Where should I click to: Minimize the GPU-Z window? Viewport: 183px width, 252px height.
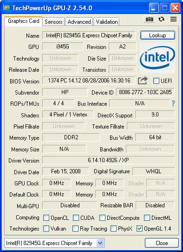click(153, 8)
